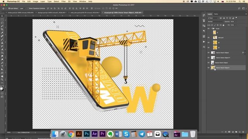The image size is (248, 139).
Task: Open the layer filter Kind dropdown
Action: pyautogui.click(x=213, y=18)
